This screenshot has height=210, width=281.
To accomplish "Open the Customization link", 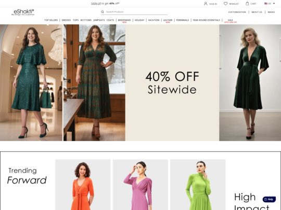I will click(237, 12).
